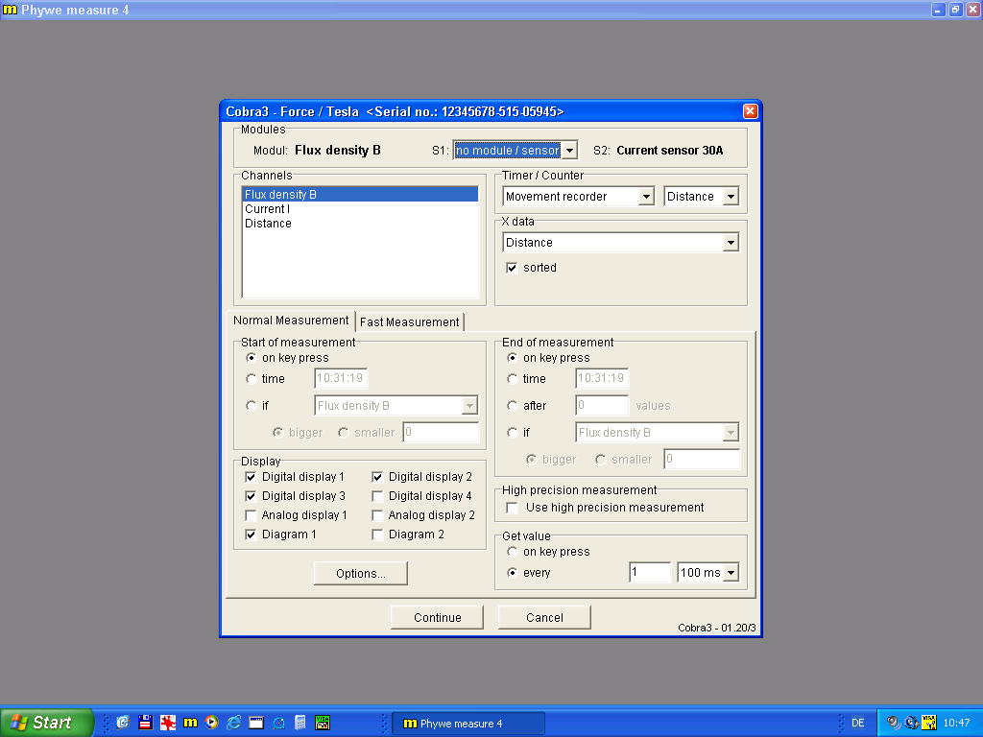Uncheck Digital display 3
The image size is (983, 737).
point(251,496)
